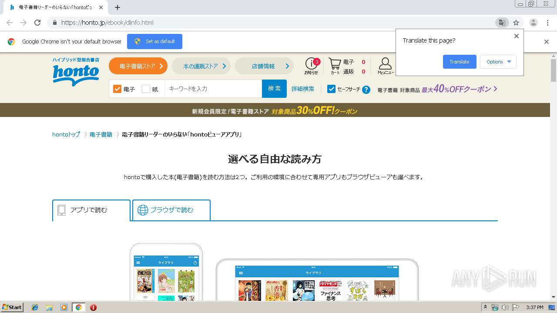557x313 pixels.
Task: Go to hontoトップ breadcrumb link
Action: point(66,134)
